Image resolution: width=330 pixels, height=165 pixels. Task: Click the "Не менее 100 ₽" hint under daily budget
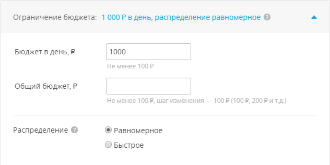(130, 66)
